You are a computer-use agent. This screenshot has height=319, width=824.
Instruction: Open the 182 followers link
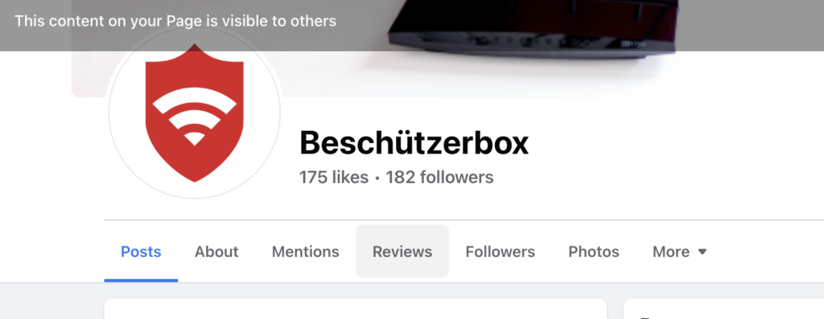point(440,178)
